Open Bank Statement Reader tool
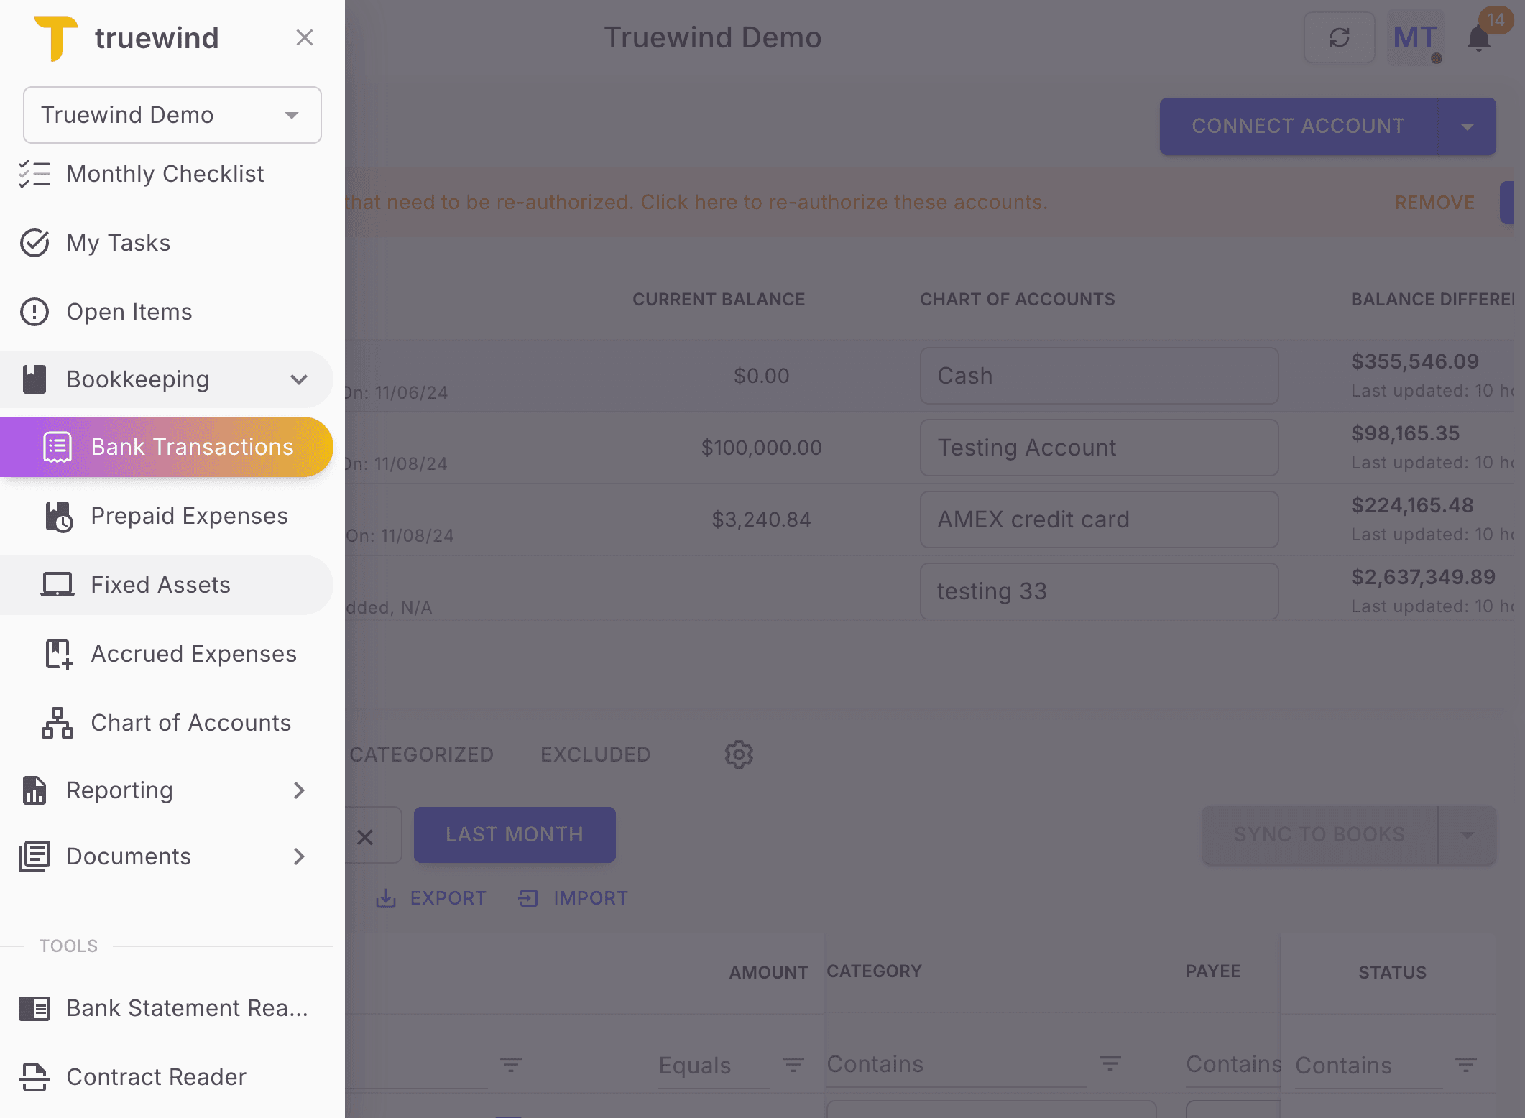Viewport: 1525px width, 1118px height. [x=187, y=1007]
